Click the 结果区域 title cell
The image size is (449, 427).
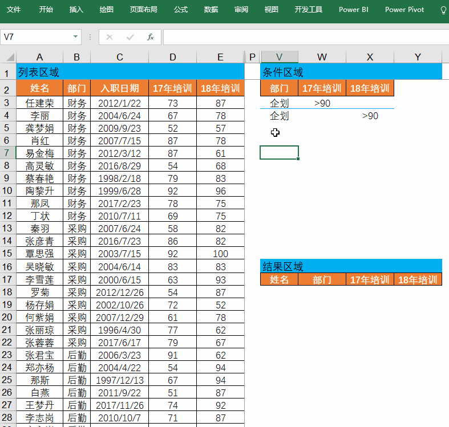[351, 266]
